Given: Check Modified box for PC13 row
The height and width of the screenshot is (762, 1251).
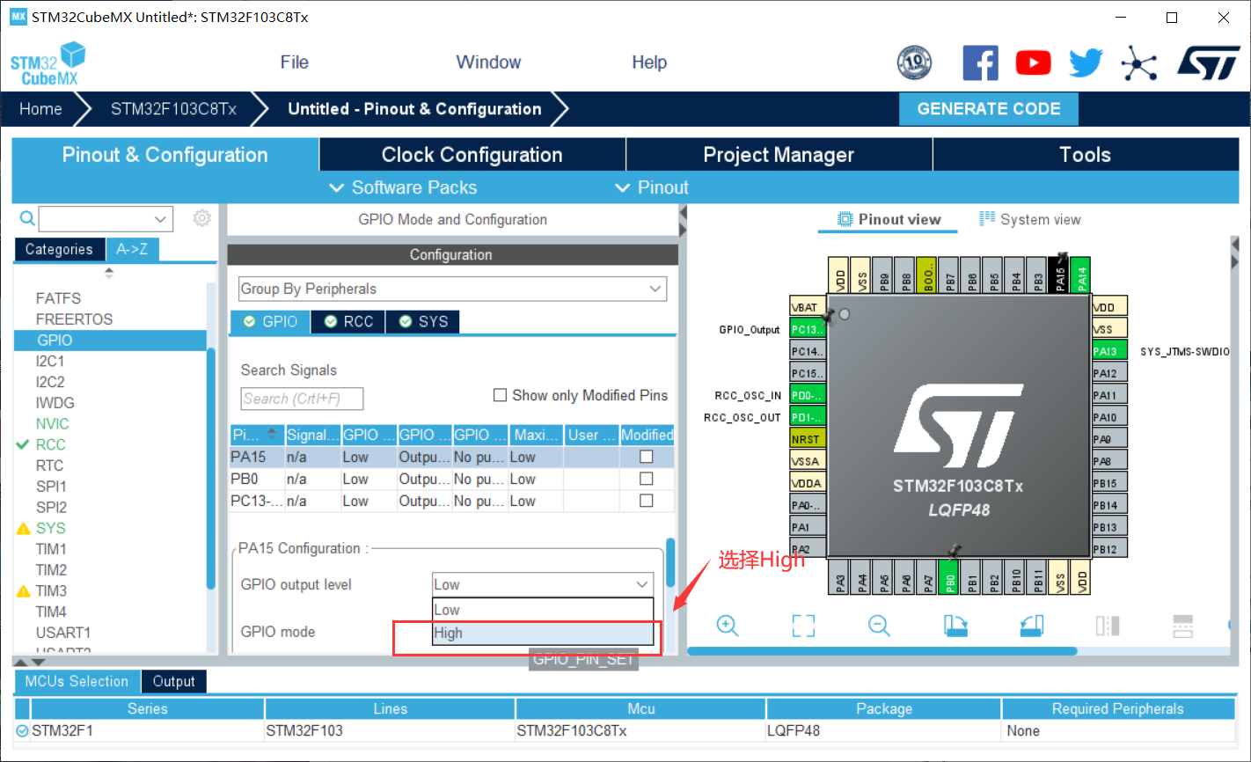Looking at the screenshot, I should point(647,501).
